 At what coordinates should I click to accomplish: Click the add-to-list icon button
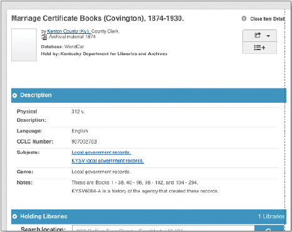(x=259, y=48)
